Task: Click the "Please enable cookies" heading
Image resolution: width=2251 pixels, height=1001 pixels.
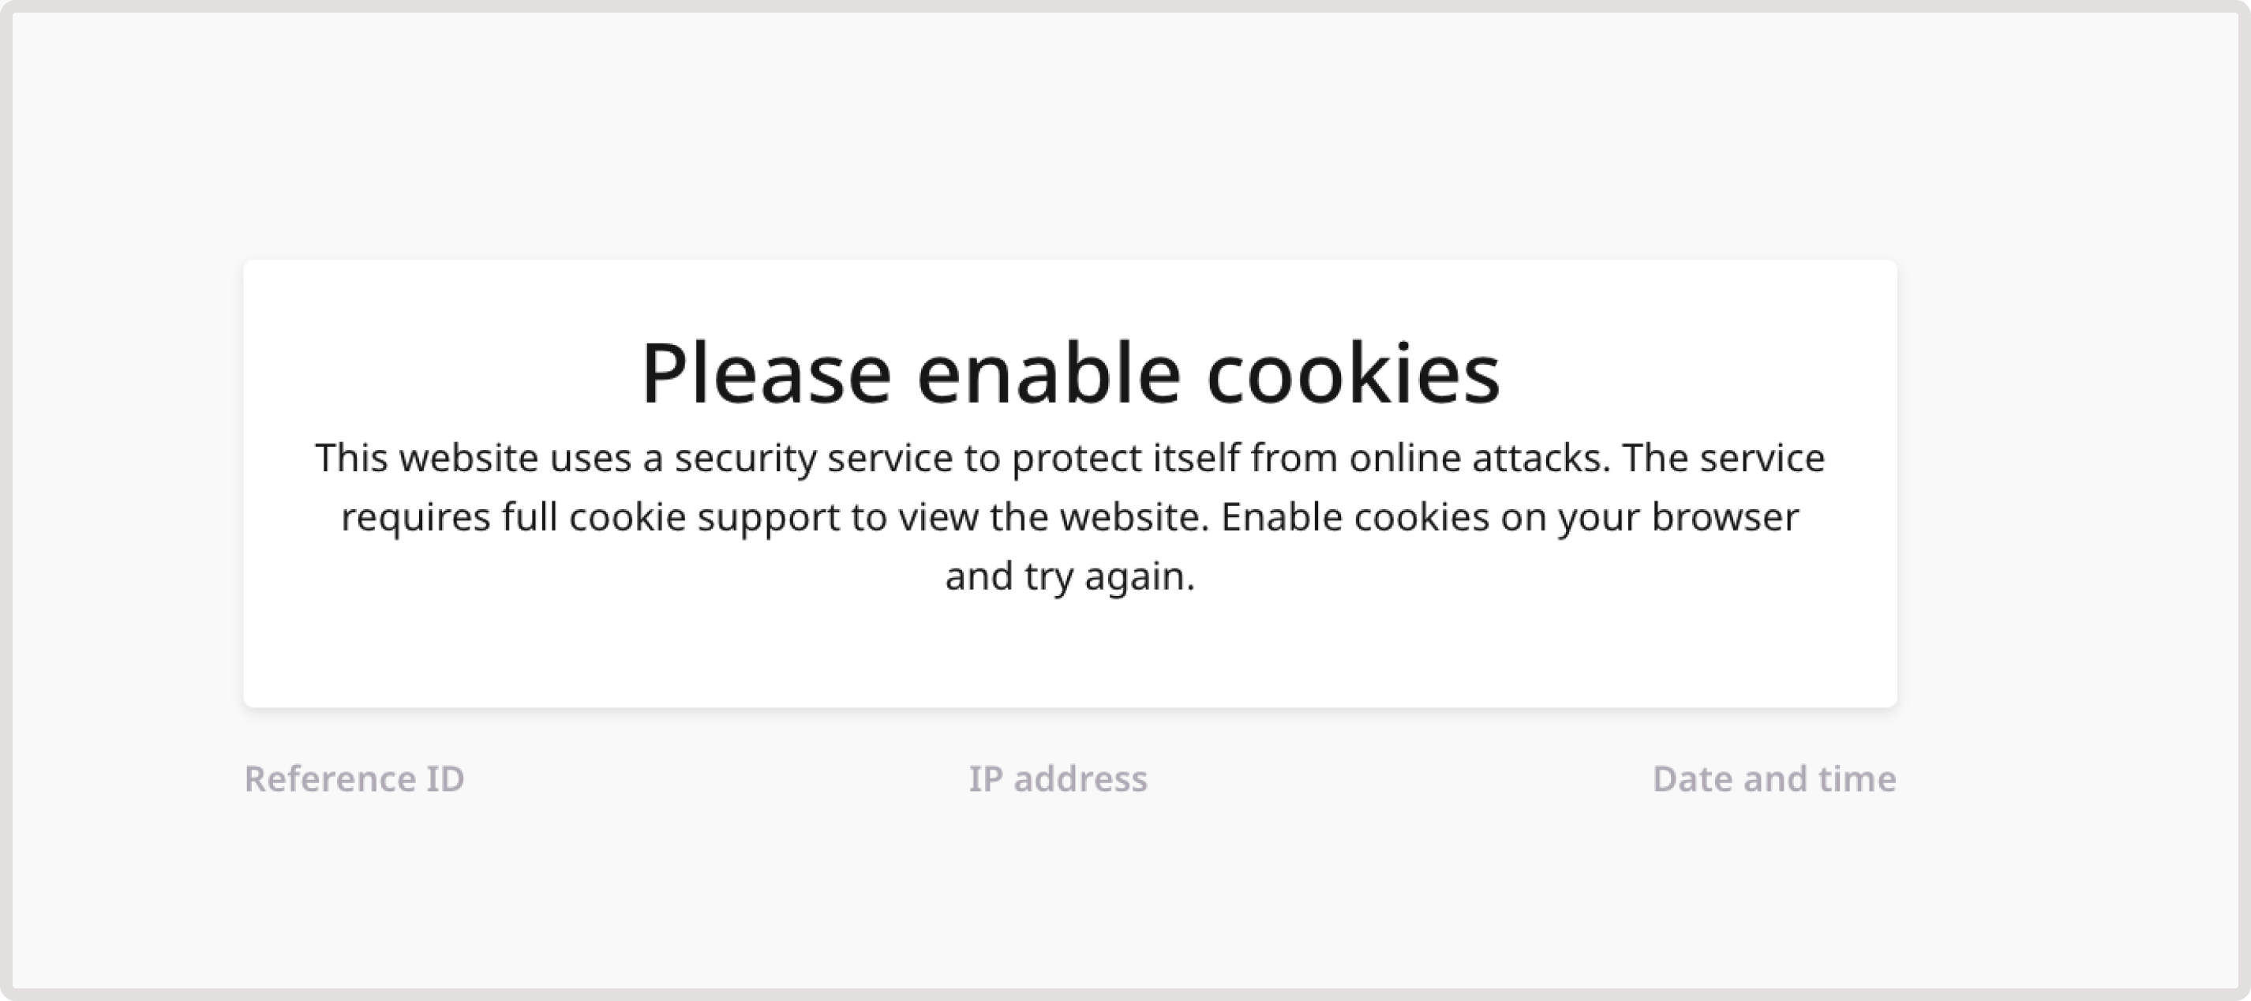Action: coord(1069,374)
